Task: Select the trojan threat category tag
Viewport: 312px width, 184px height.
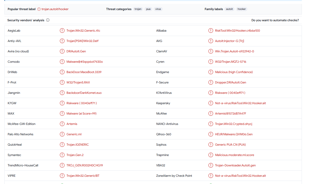Action: 138,9
